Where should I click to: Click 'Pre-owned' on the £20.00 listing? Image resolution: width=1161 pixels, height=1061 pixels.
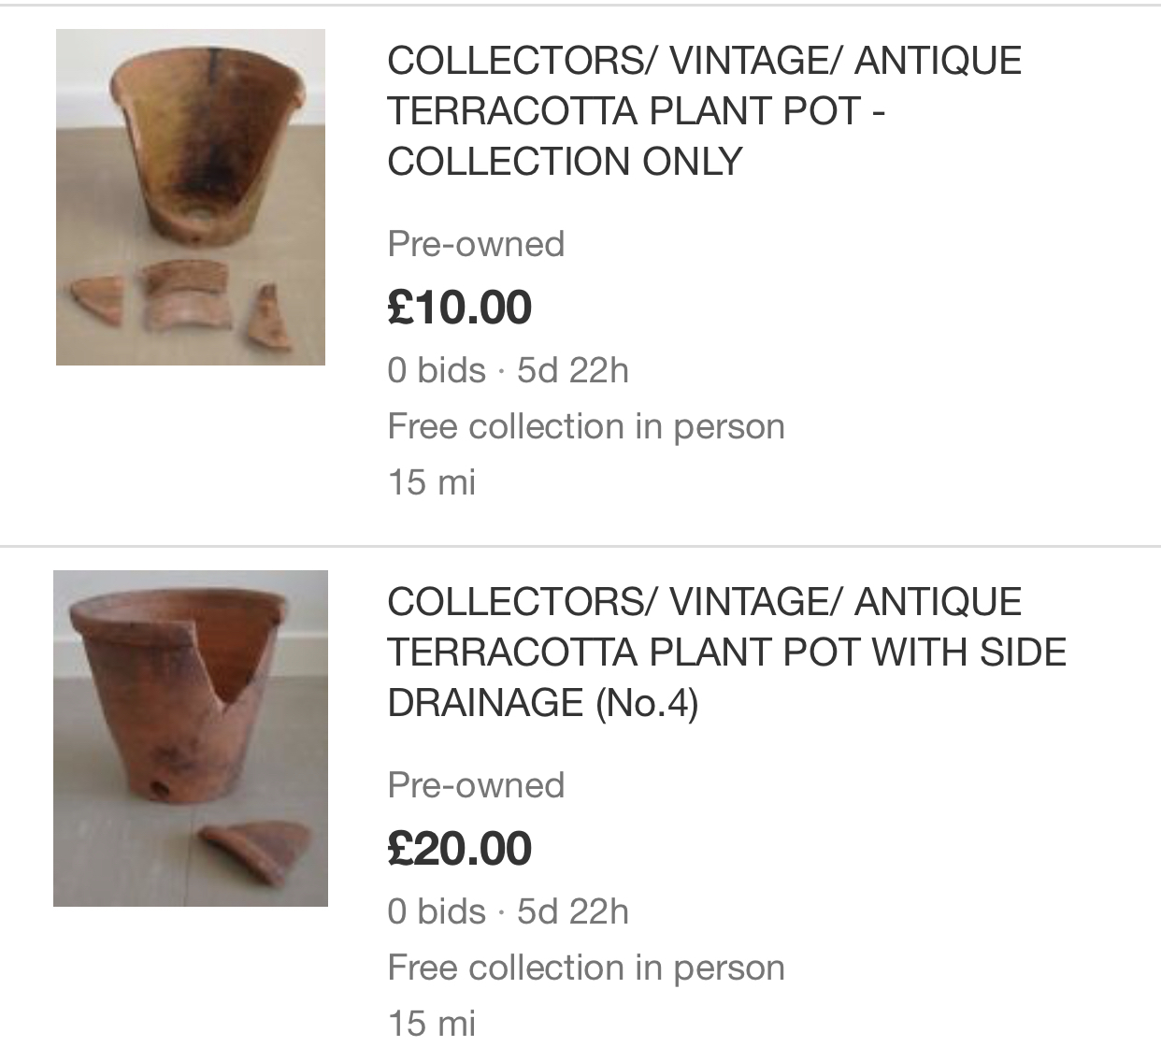click(x=476, y=785)
